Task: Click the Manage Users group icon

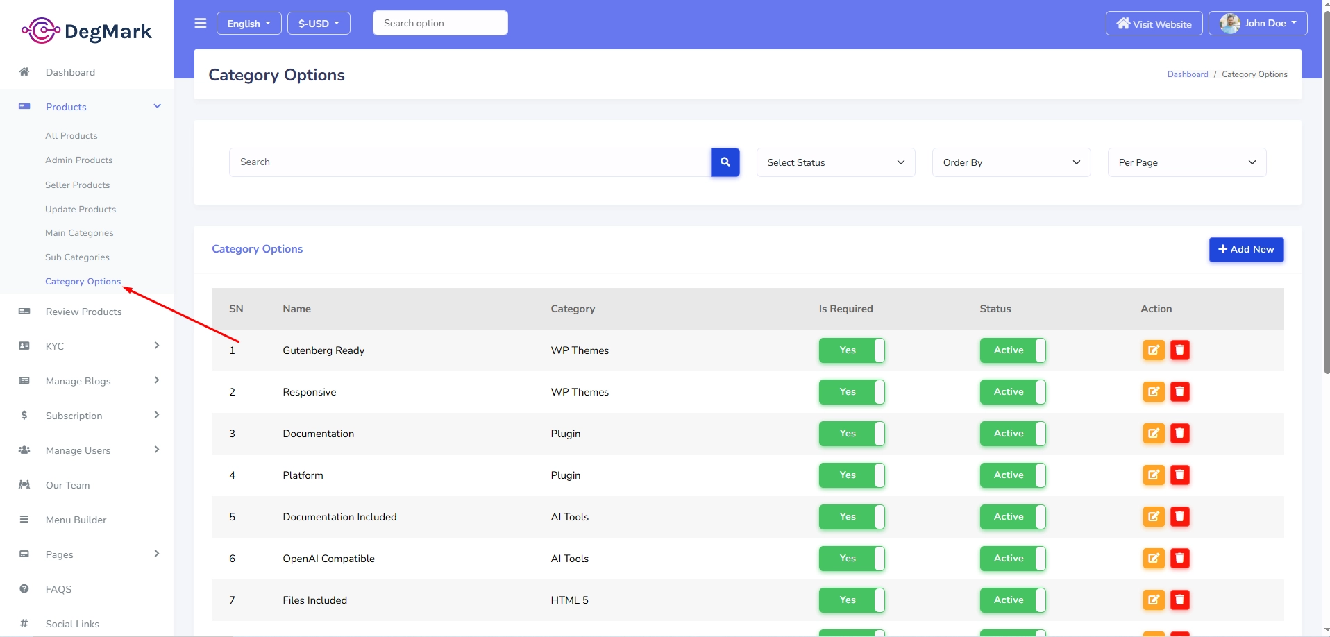Action: 24,450
